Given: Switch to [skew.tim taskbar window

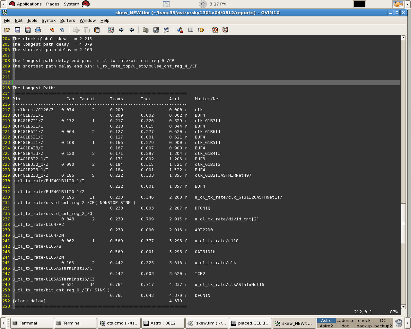Looking at the screenshot, I should [207, 323].
